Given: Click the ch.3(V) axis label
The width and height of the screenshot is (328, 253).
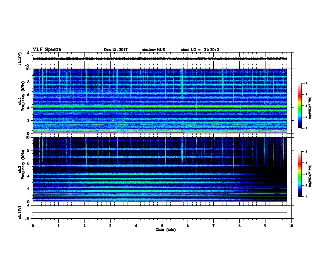Looking at the screenshot, I should [x=20, y=212].
